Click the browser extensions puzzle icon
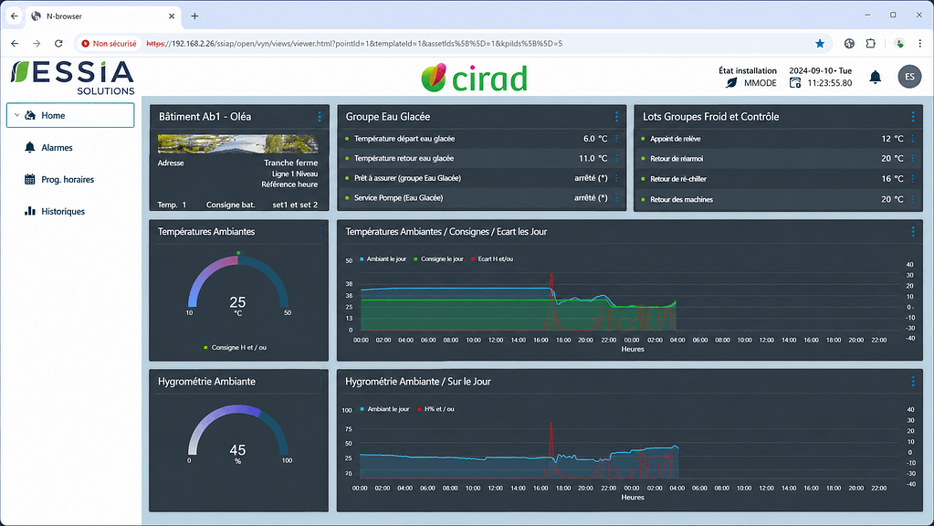The width and height of the screenshot is (934, 526). [x=870, y=44]
